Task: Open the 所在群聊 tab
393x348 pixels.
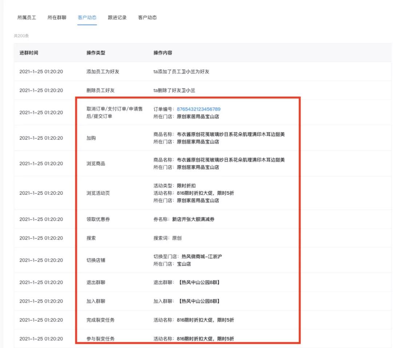Action: coord(56,17)
